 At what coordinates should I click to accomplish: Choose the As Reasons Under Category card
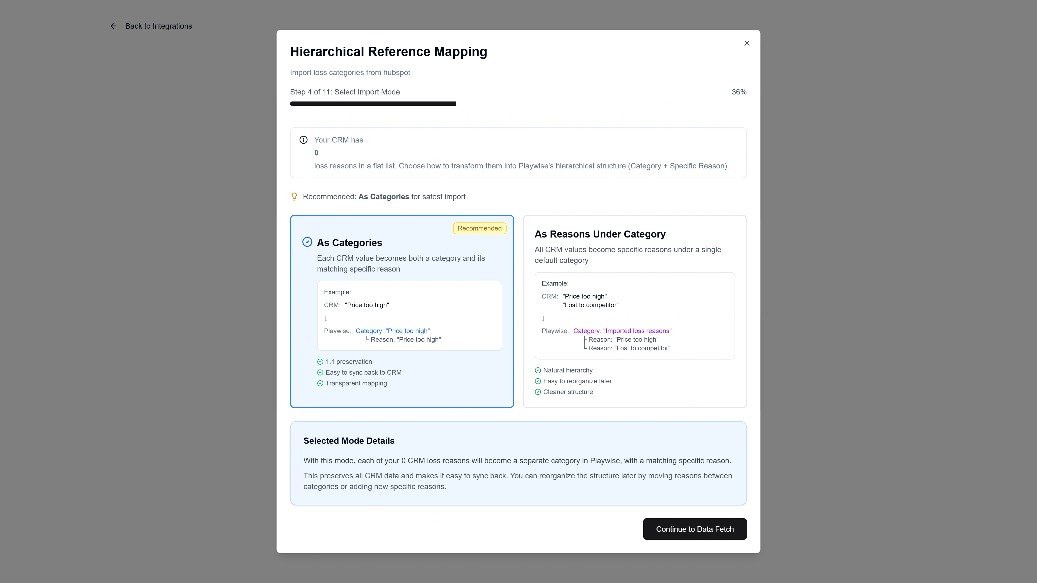(x=634, y=311)
